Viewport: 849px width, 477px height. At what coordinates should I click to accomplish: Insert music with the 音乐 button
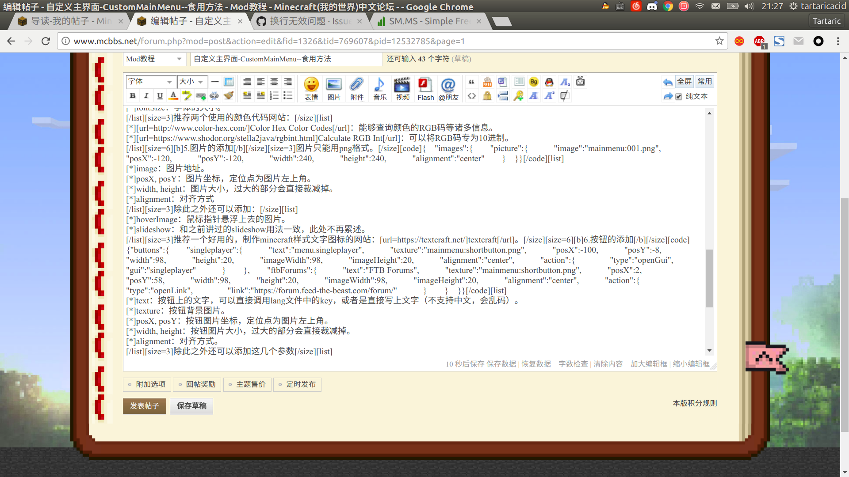click(380, 89)
